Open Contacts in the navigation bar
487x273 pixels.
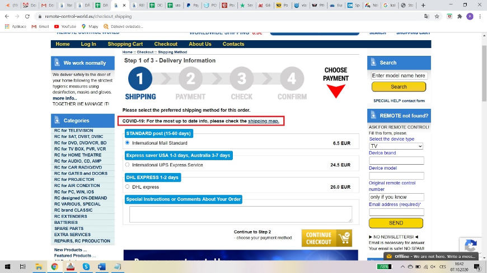(233, 44)
